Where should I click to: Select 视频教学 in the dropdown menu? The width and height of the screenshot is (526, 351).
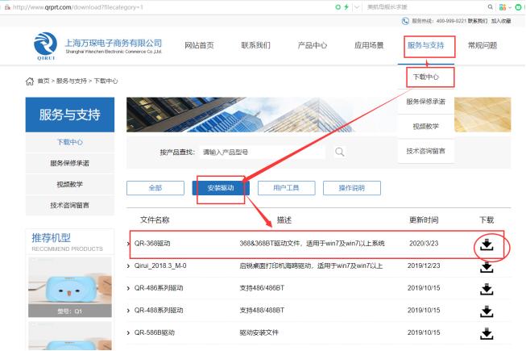pos(426,127)
